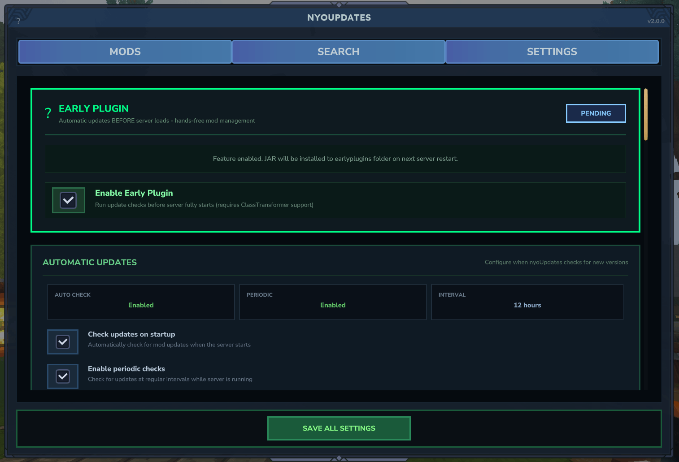
Task: Select the Settings tab
Action: pos(552,52)
